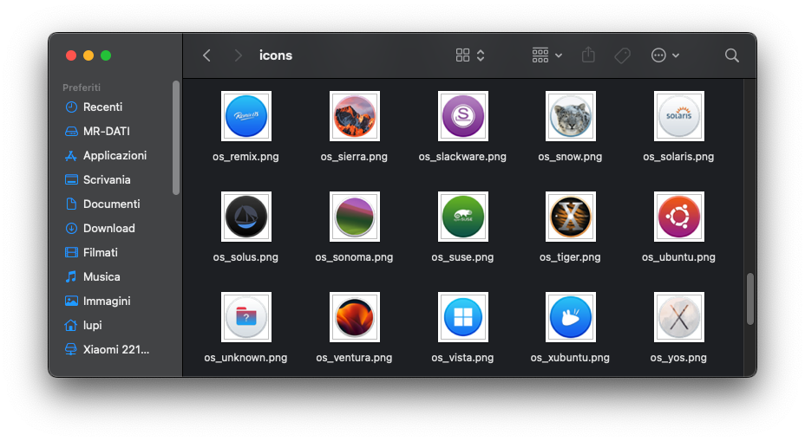Expand the action menu dropdown chevron
The height and width of the screenshot is (441, 805).
pos(676,55)
